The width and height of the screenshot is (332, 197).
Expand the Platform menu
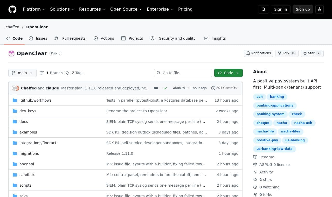(34, 9)
